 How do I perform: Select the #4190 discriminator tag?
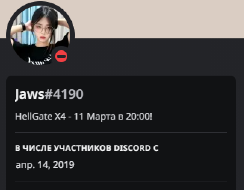tap(64, 94)
